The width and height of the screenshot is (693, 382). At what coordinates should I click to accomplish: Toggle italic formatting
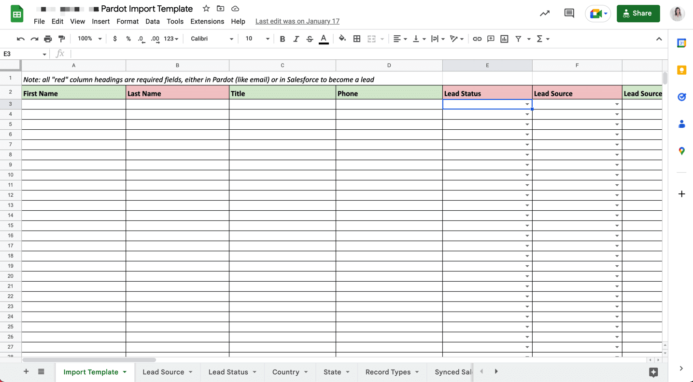(296, 39)
